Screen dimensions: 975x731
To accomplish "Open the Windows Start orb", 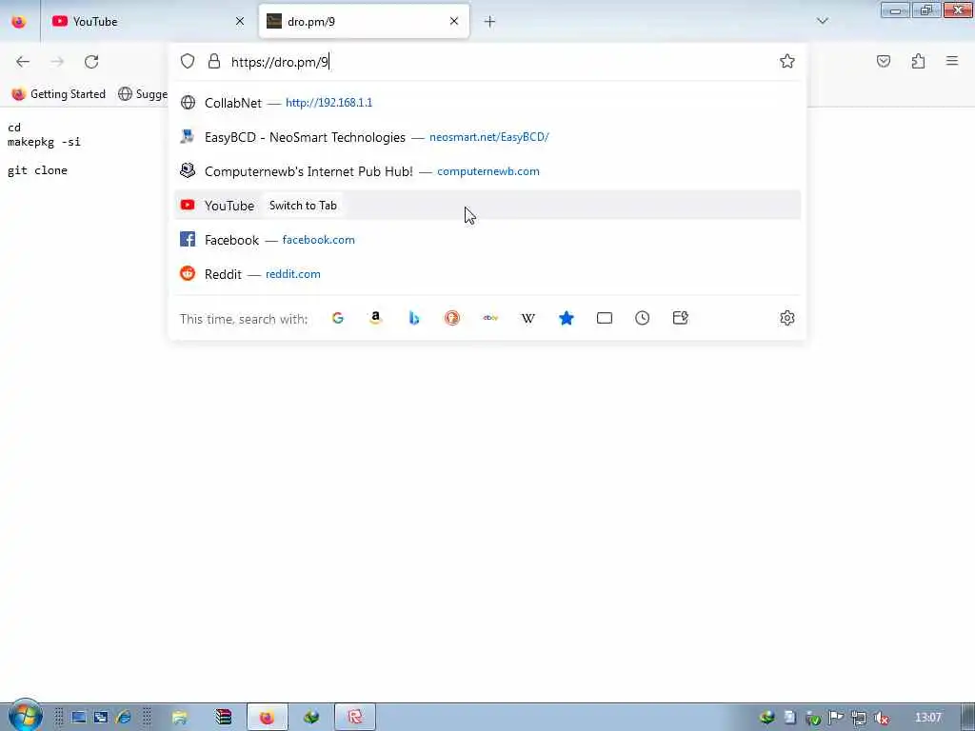I will click(24, 716).
